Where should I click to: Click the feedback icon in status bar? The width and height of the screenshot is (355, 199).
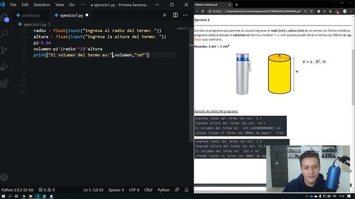pos(177,190)
